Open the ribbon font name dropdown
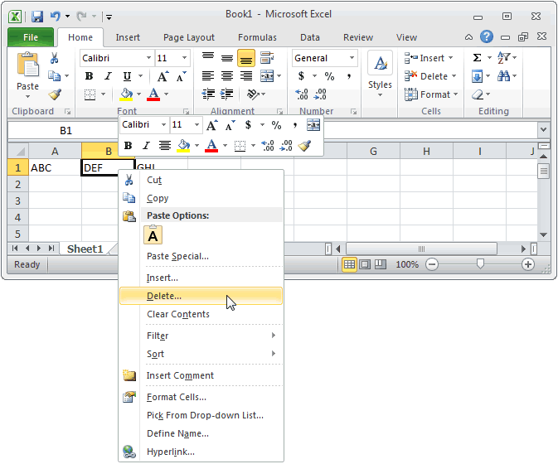Viewport: 558px width, 464px height. tap(148, 58)
